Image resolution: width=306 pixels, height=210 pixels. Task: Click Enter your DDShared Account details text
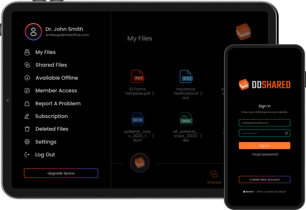click(265, 112)
